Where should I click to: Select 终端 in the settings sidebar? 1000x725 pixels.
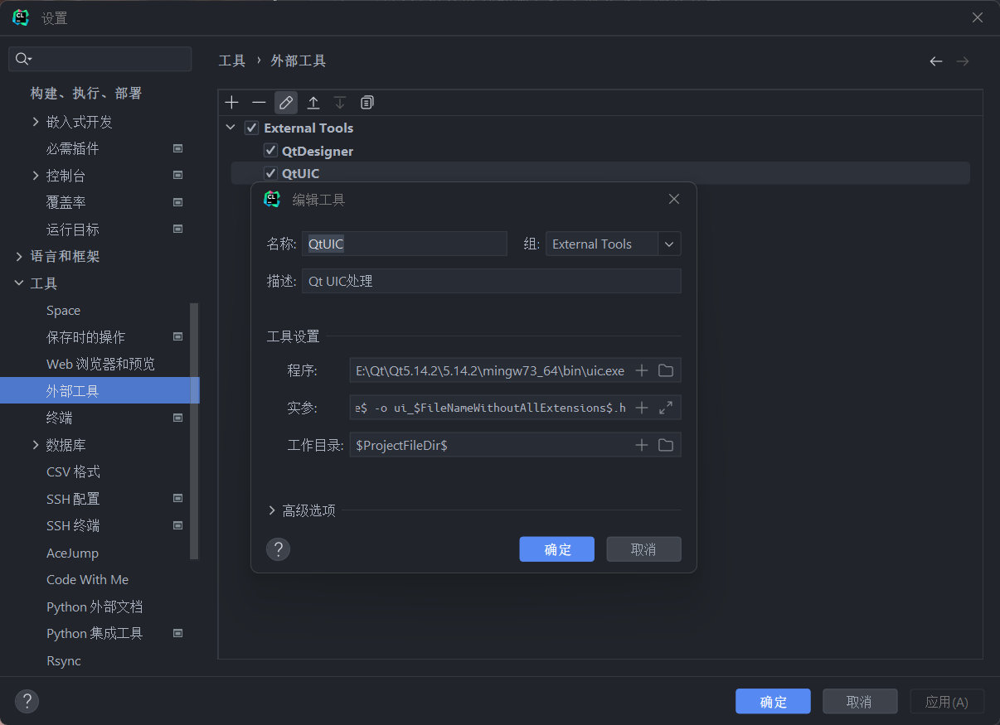point(60,418)
